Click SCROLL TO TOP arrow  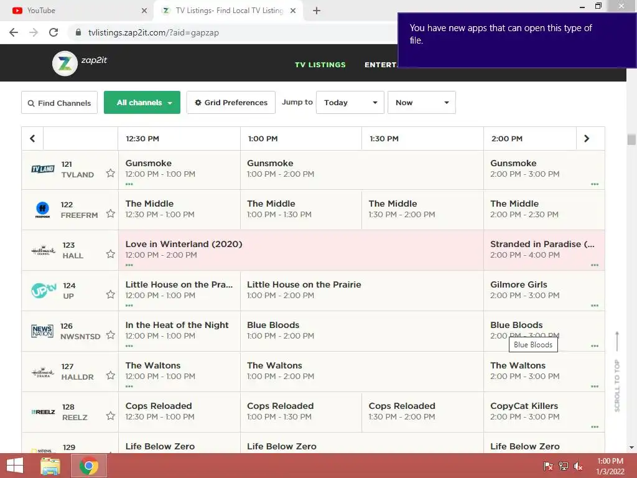click(617, 342)
